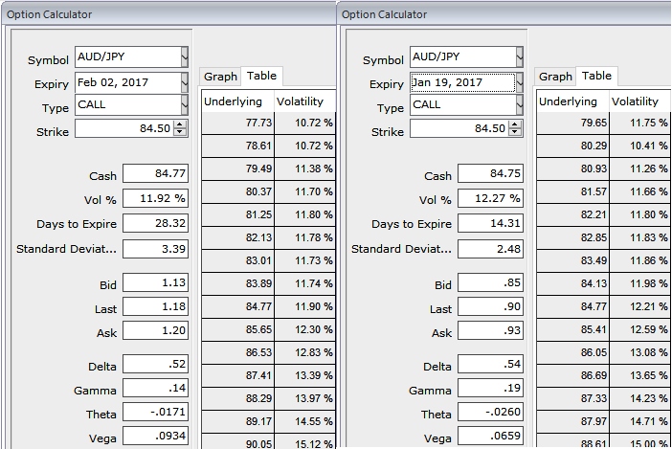
Task: Click Delta field showing .54
Action: click(491, 364)
